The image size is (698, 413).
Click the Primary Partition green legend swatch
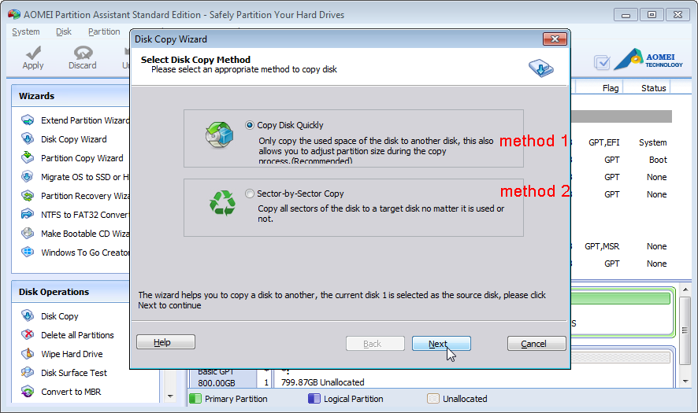(x=195, y=398)
